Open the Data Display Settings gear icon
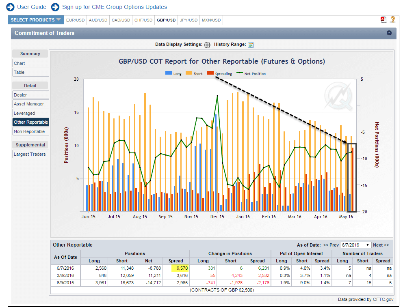The image size is (403, 307). 207,45
